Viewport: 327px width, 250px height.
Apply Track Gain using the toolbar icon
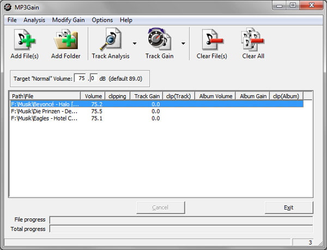point(159,40)
